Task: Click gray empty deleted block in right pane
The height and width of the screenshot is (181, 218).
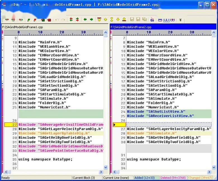Action: tap(169, 148)
